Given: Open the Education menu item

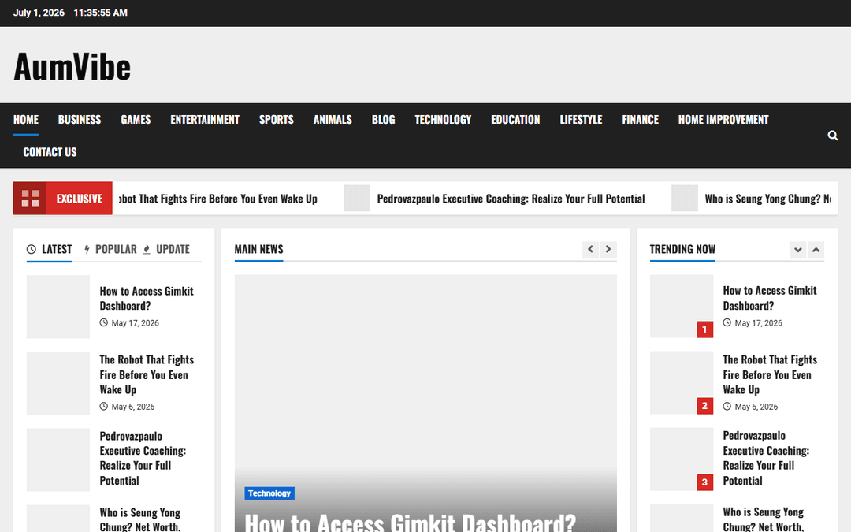Looking at the screenshot, I should coord(515,120).
